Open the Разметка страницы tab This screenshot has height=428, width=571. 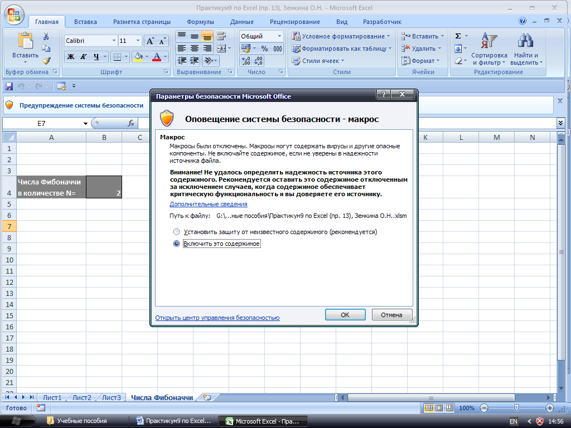pyautogui.click(x=142, y=22)
